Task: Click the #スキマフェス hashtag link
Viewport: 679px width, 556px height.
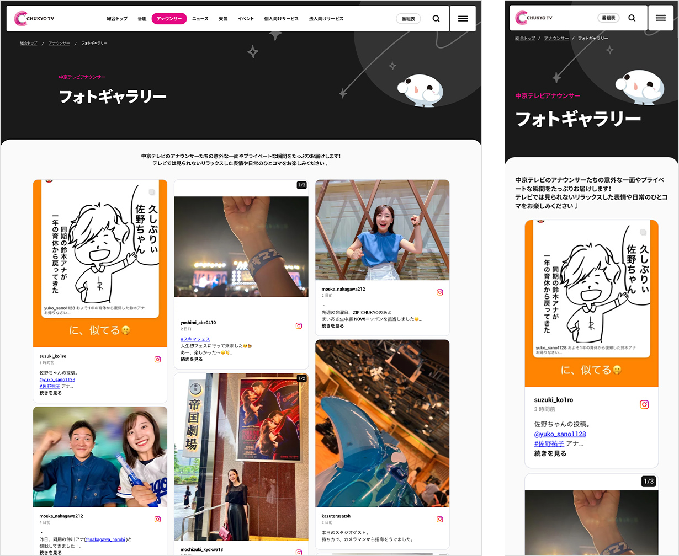Action: click(x=195, y=339)
